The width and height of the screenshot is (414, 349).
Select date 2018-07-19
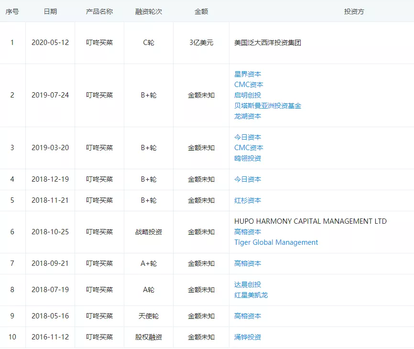(x=50, y=290)
